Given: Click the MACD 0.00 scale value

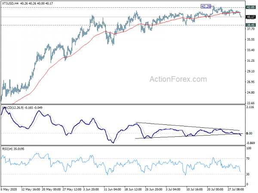Looking at the screenshot, I should tap(249, 133).
